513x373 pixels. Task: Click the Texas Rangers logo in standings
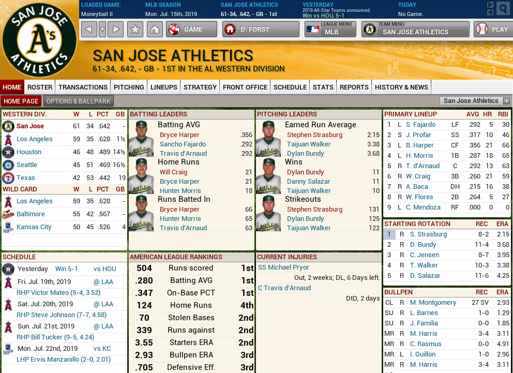[x=8, y=178]
